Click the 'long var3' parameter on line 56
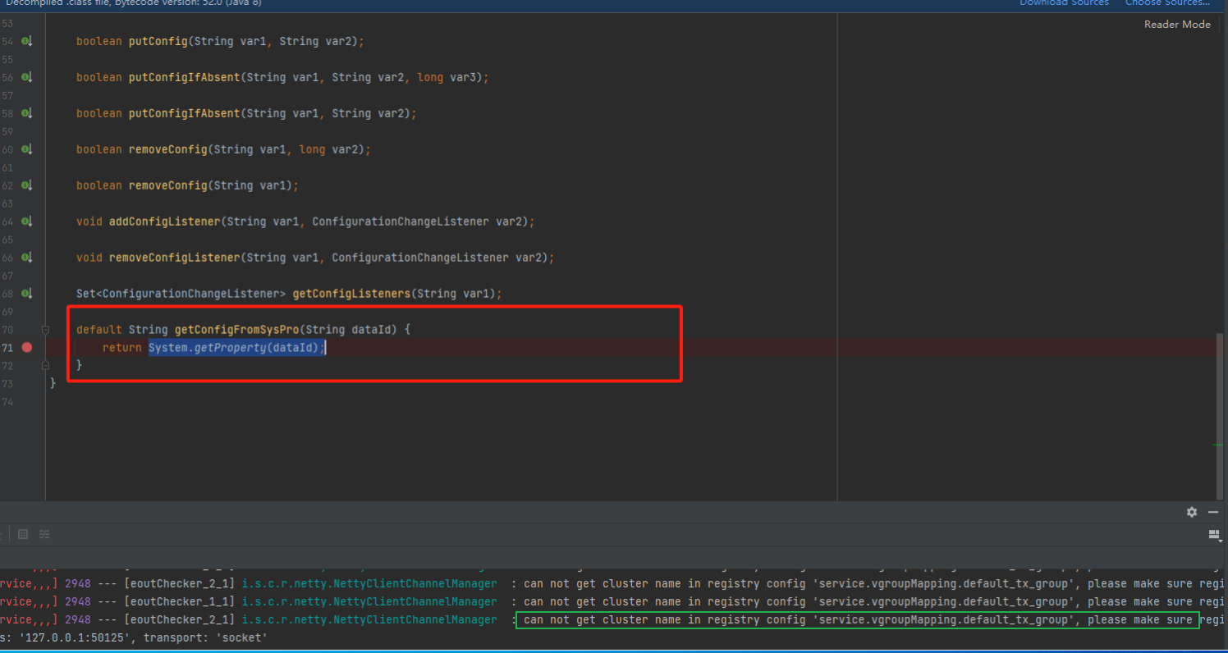1228x653 pixels. 450,77
